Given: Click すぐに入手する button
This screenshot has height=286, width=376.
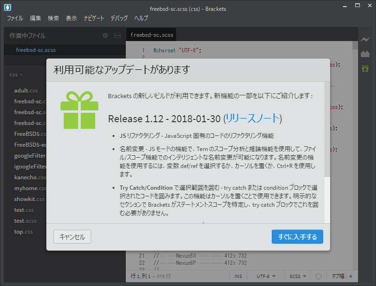Looking at the screenshot, I should coord(297,237).
